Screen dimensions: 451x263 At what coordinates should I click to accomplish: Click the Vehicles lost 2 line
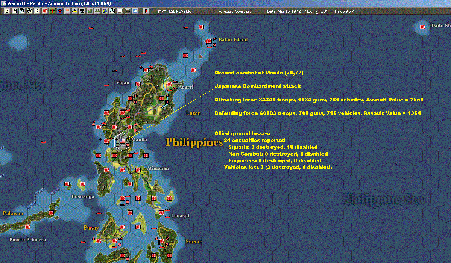click(x=278, y=167)
